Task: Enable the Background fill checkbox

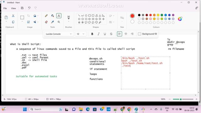Action: (139, 34)
